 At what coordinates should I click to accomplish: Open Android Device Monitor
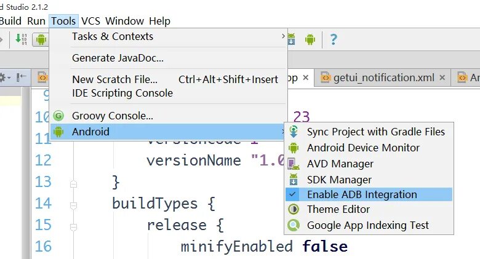[x=363, y=148]
